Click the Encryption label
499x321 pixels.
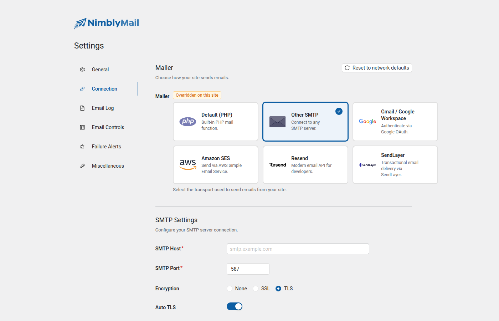(167, 289)
